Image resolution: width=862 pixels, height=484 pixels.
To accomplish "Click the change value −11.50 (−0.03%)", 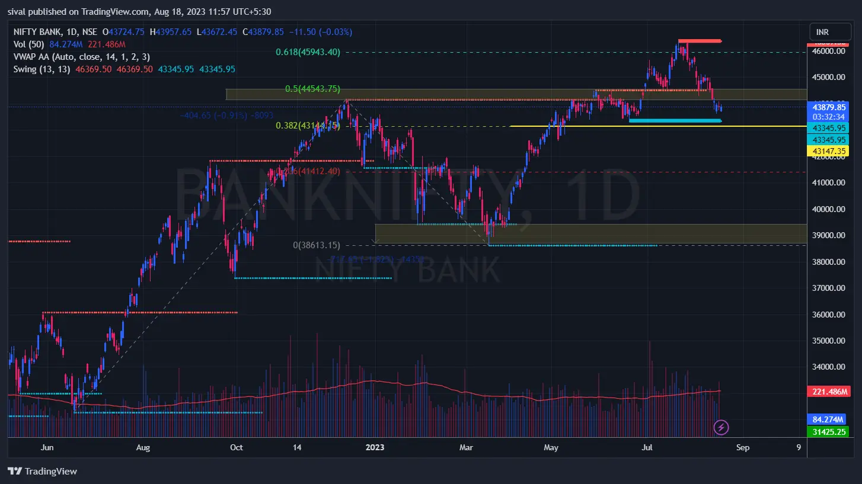I will (x=320, y=32).
